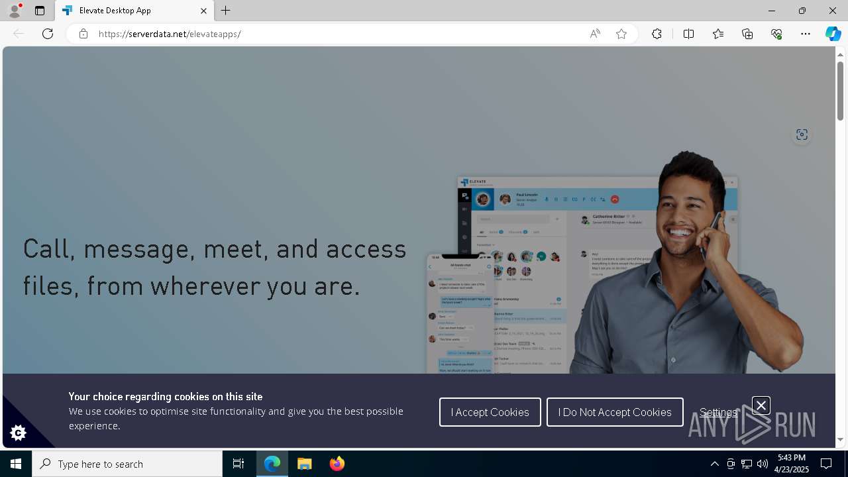Add this page to favorites
This screenshot has width=848, height=477.
point(621,34)
